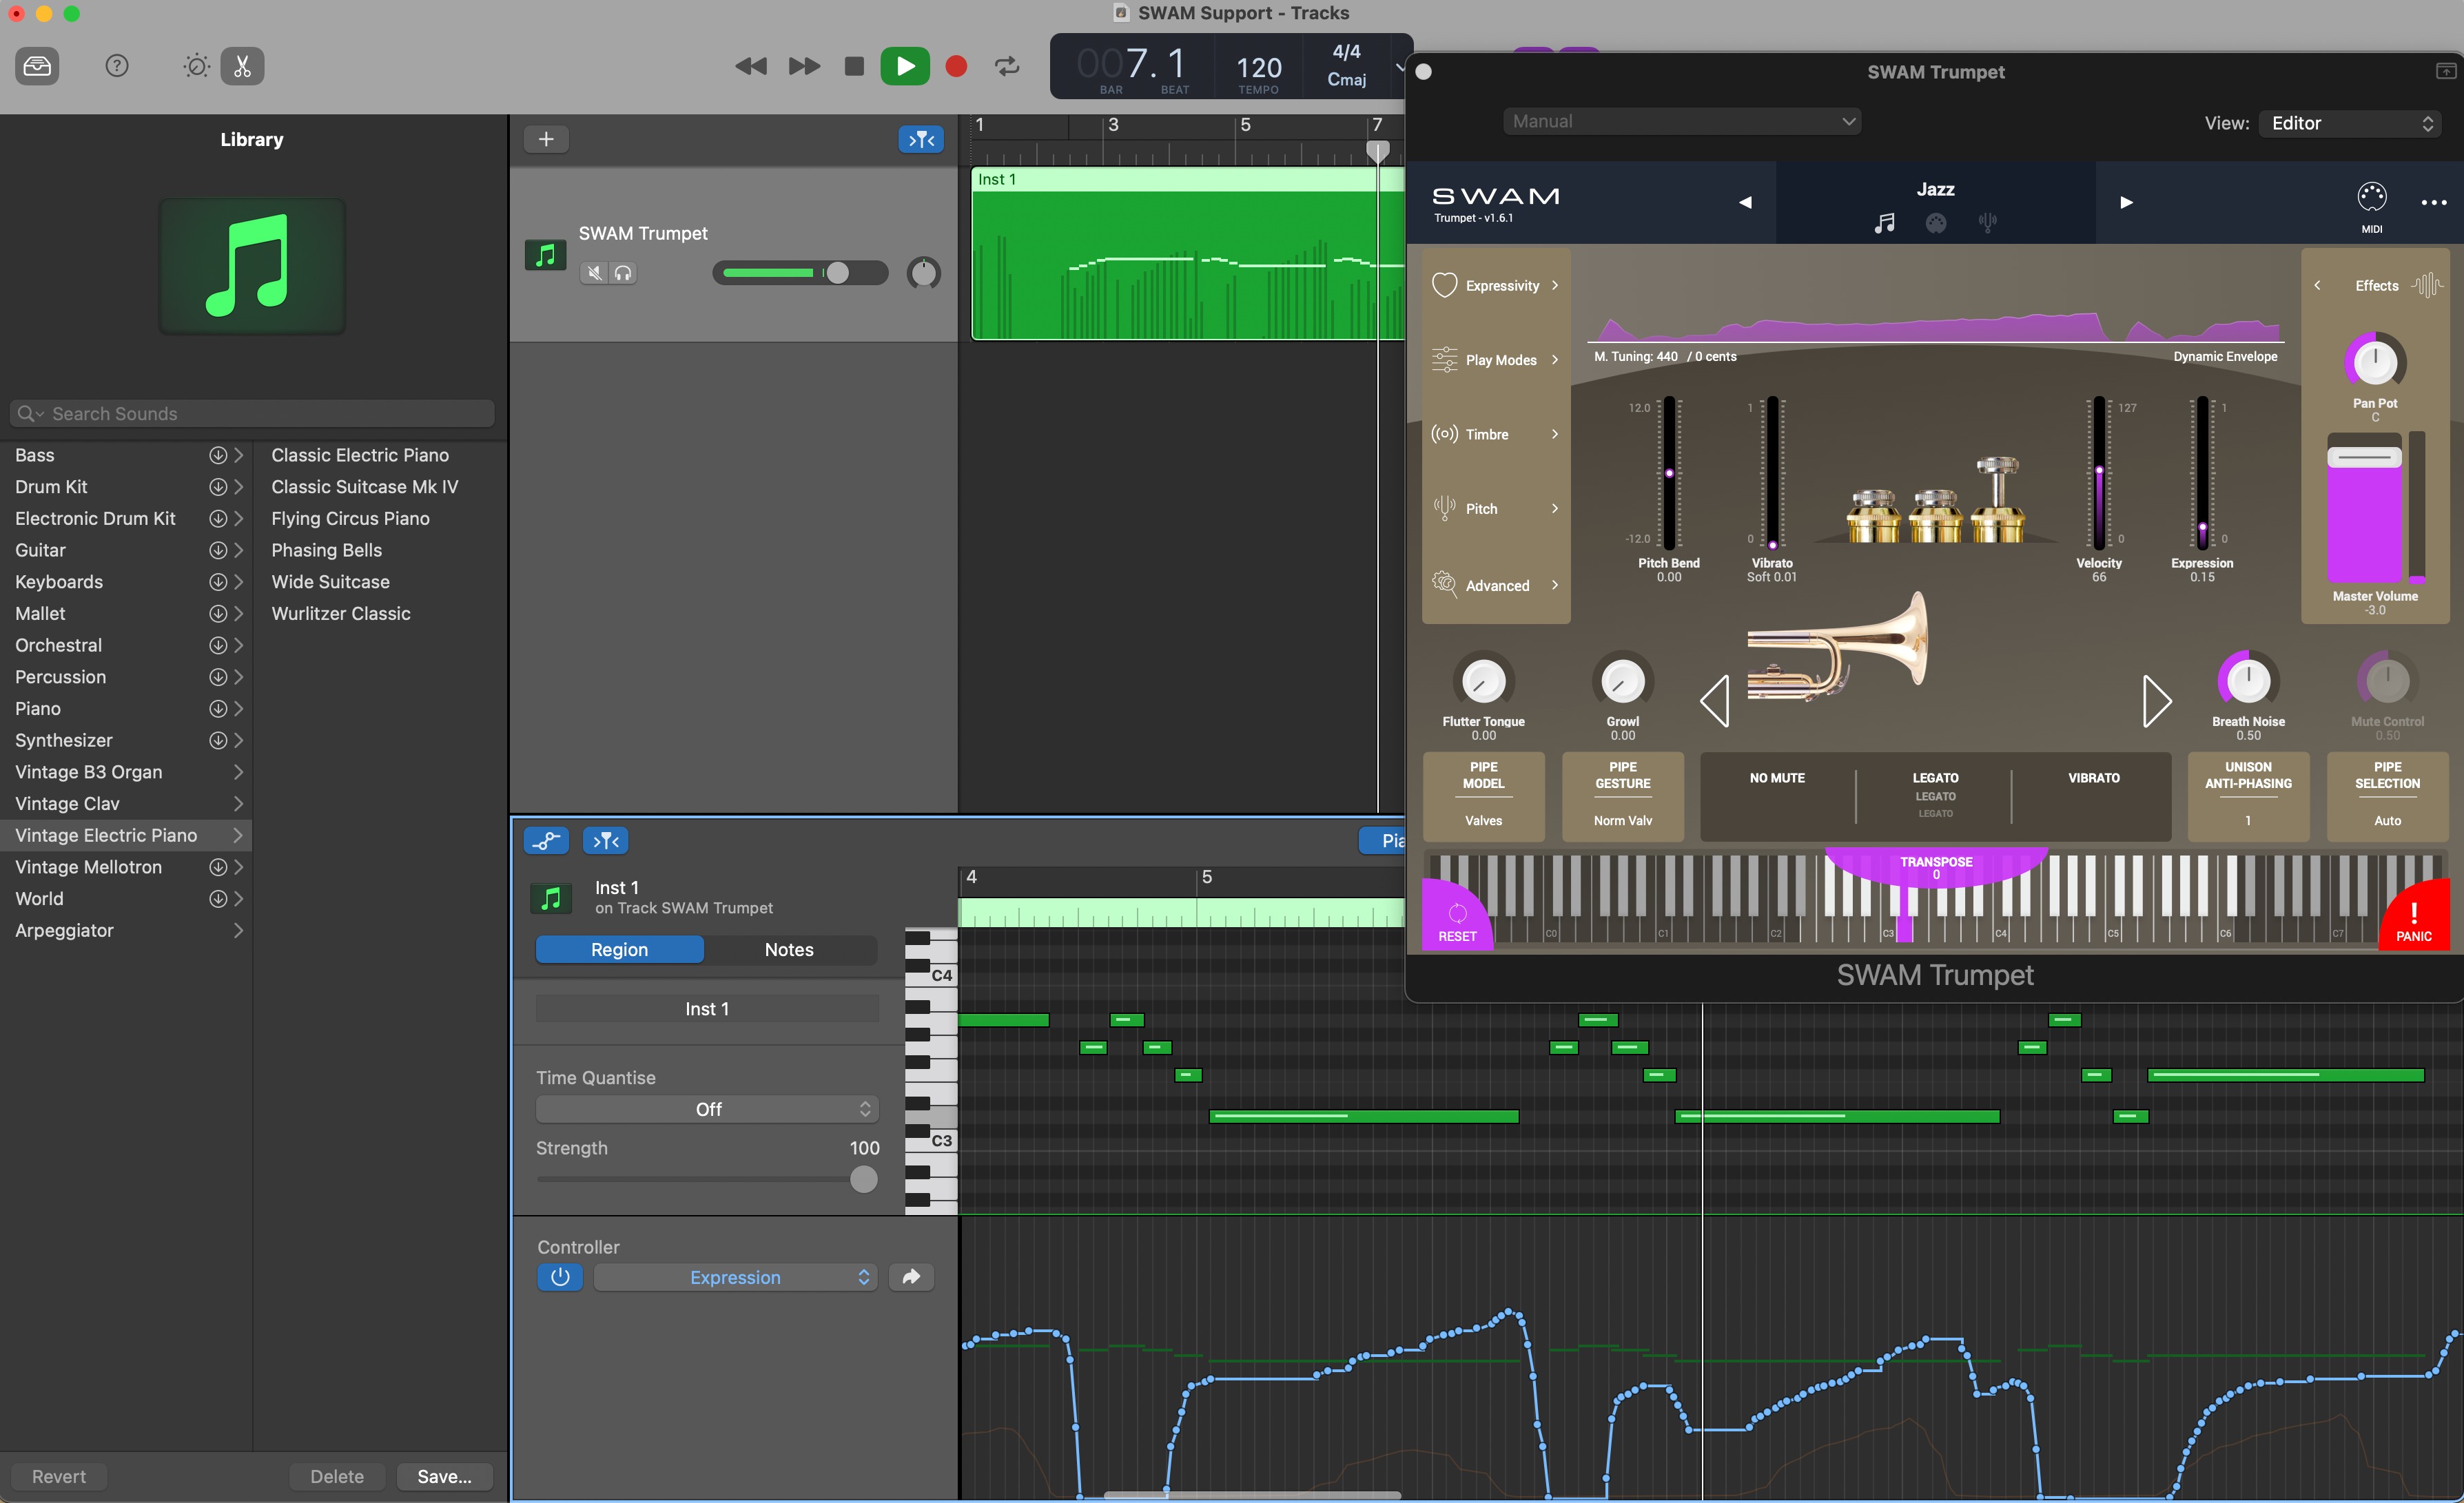Click the Record button
This screenshot has width=2464, height=1503.
point(956,66)
